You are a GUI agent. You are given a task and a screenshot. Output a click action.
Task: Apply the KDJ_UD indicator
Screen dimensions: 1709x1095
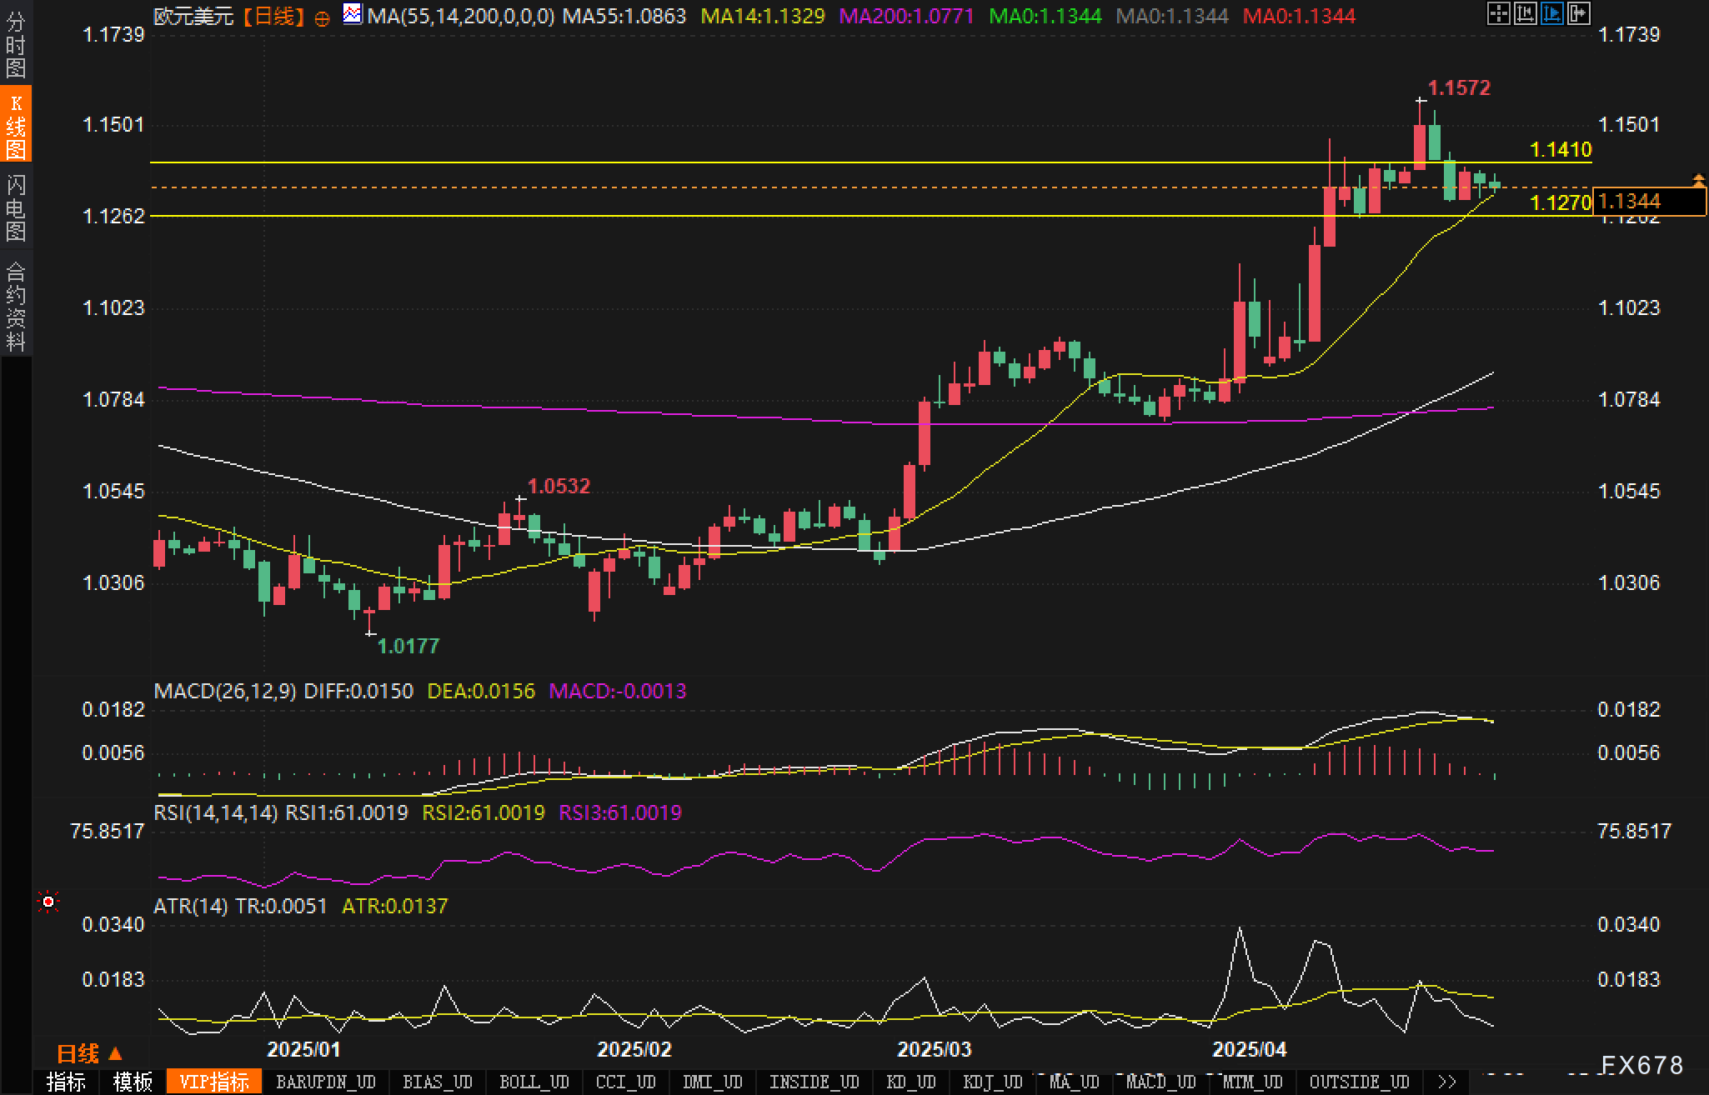coord(992,1082)
